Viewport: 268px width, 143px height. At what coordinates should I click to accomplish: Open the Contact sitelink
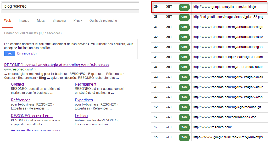(x=17, y=84)
